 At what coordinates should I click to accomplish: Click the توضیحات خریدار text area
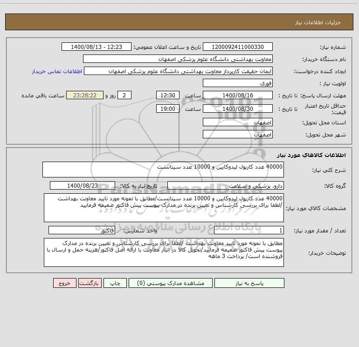pyautogui.click(x=164, y=252)
